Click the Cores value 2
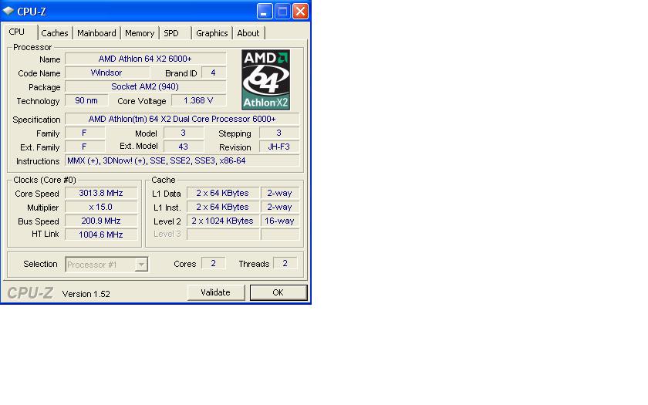The height and width of the screenshot is (405, 648). (x=213, y=263)
